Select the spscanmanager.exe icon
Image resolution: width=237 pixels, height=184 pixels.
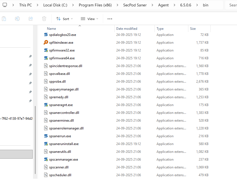click(x=46, y=159)
